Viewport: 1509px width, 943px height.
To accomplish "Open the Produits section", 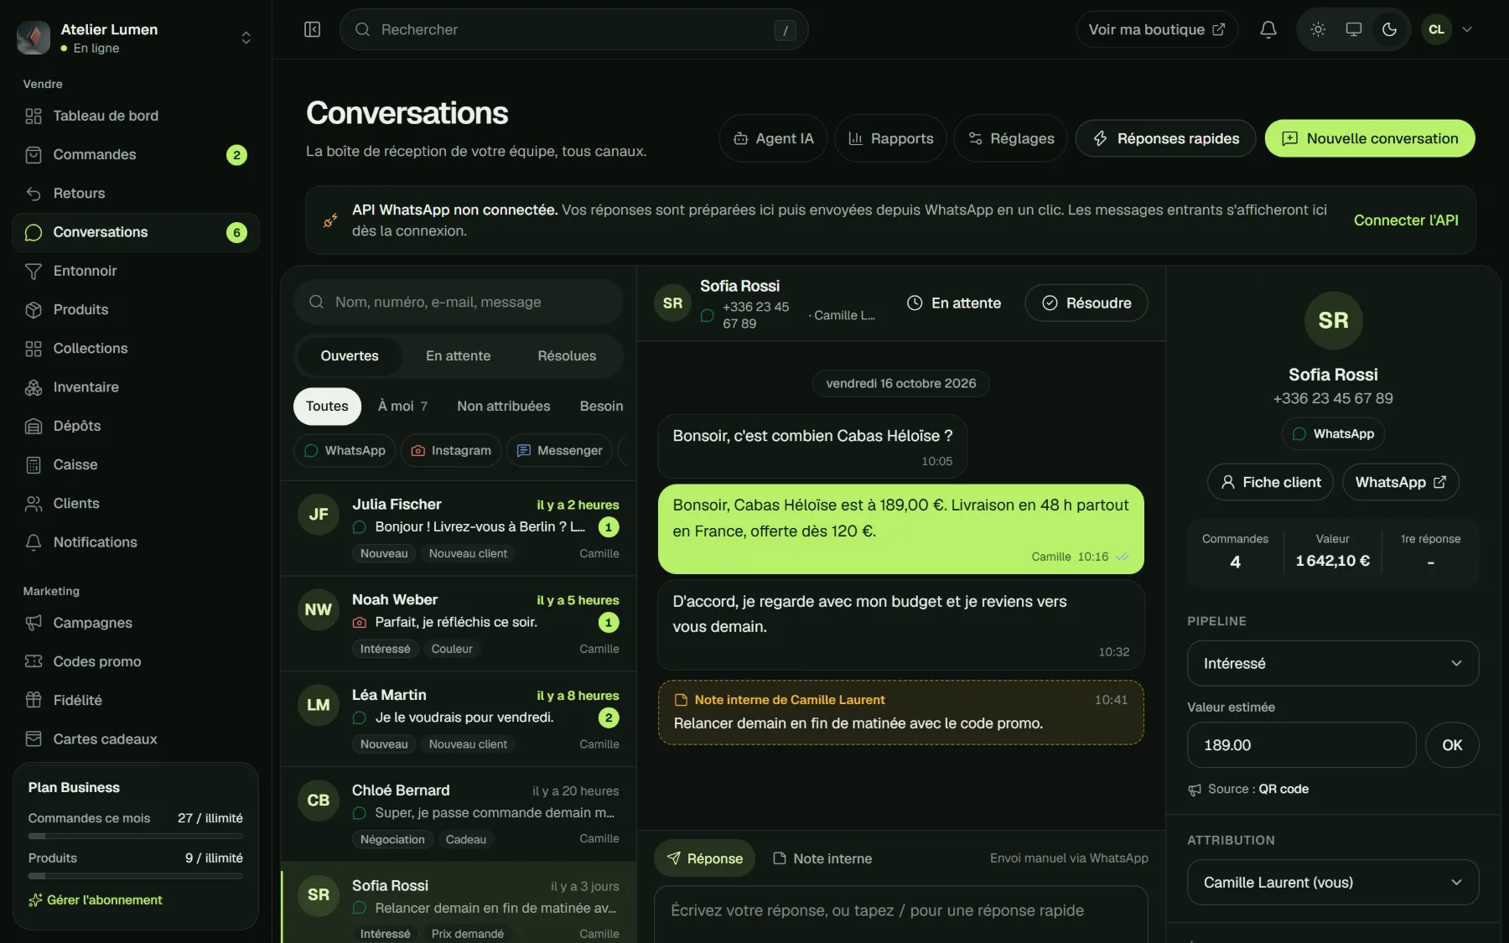I will [x=136, y=309].
